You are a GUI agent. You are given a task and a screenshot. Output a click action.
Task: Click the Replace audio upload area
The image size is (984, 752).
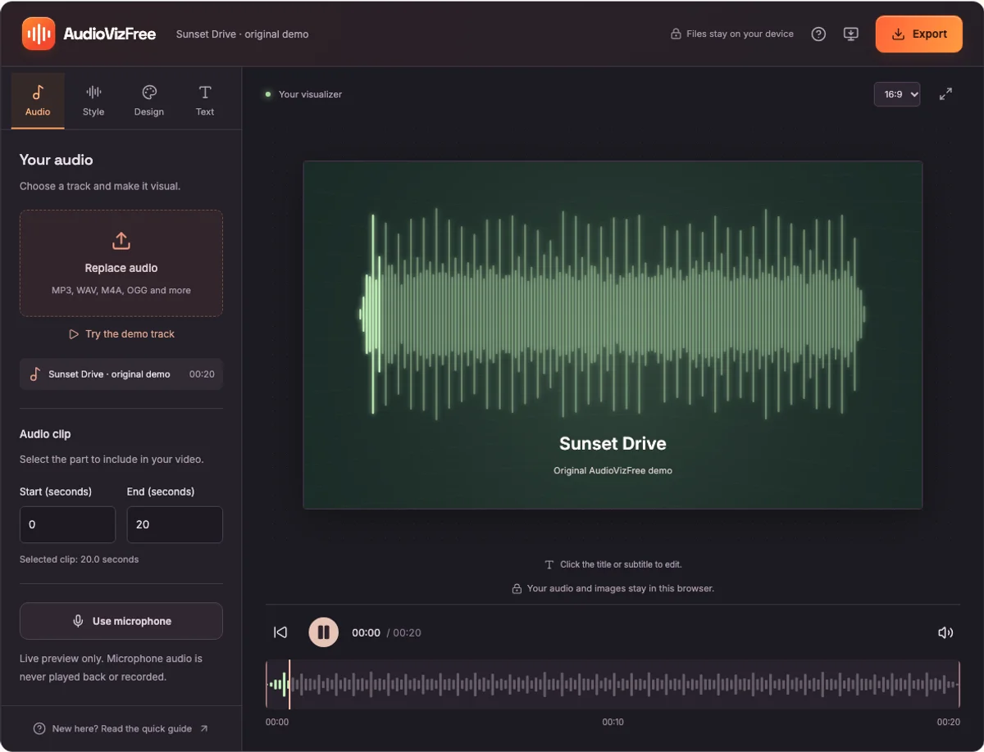click(x=121, y=263)
